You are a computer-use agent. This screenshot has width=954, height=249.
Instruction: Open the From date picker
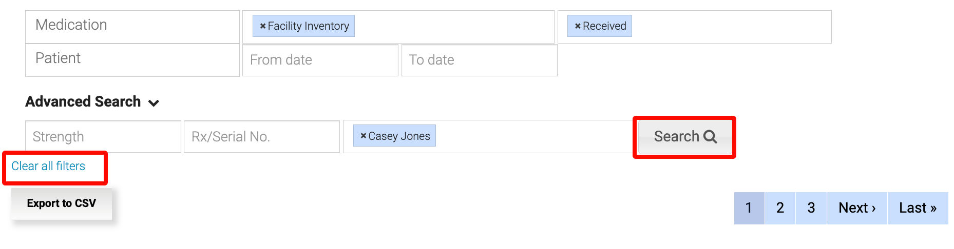coord(320,60)
